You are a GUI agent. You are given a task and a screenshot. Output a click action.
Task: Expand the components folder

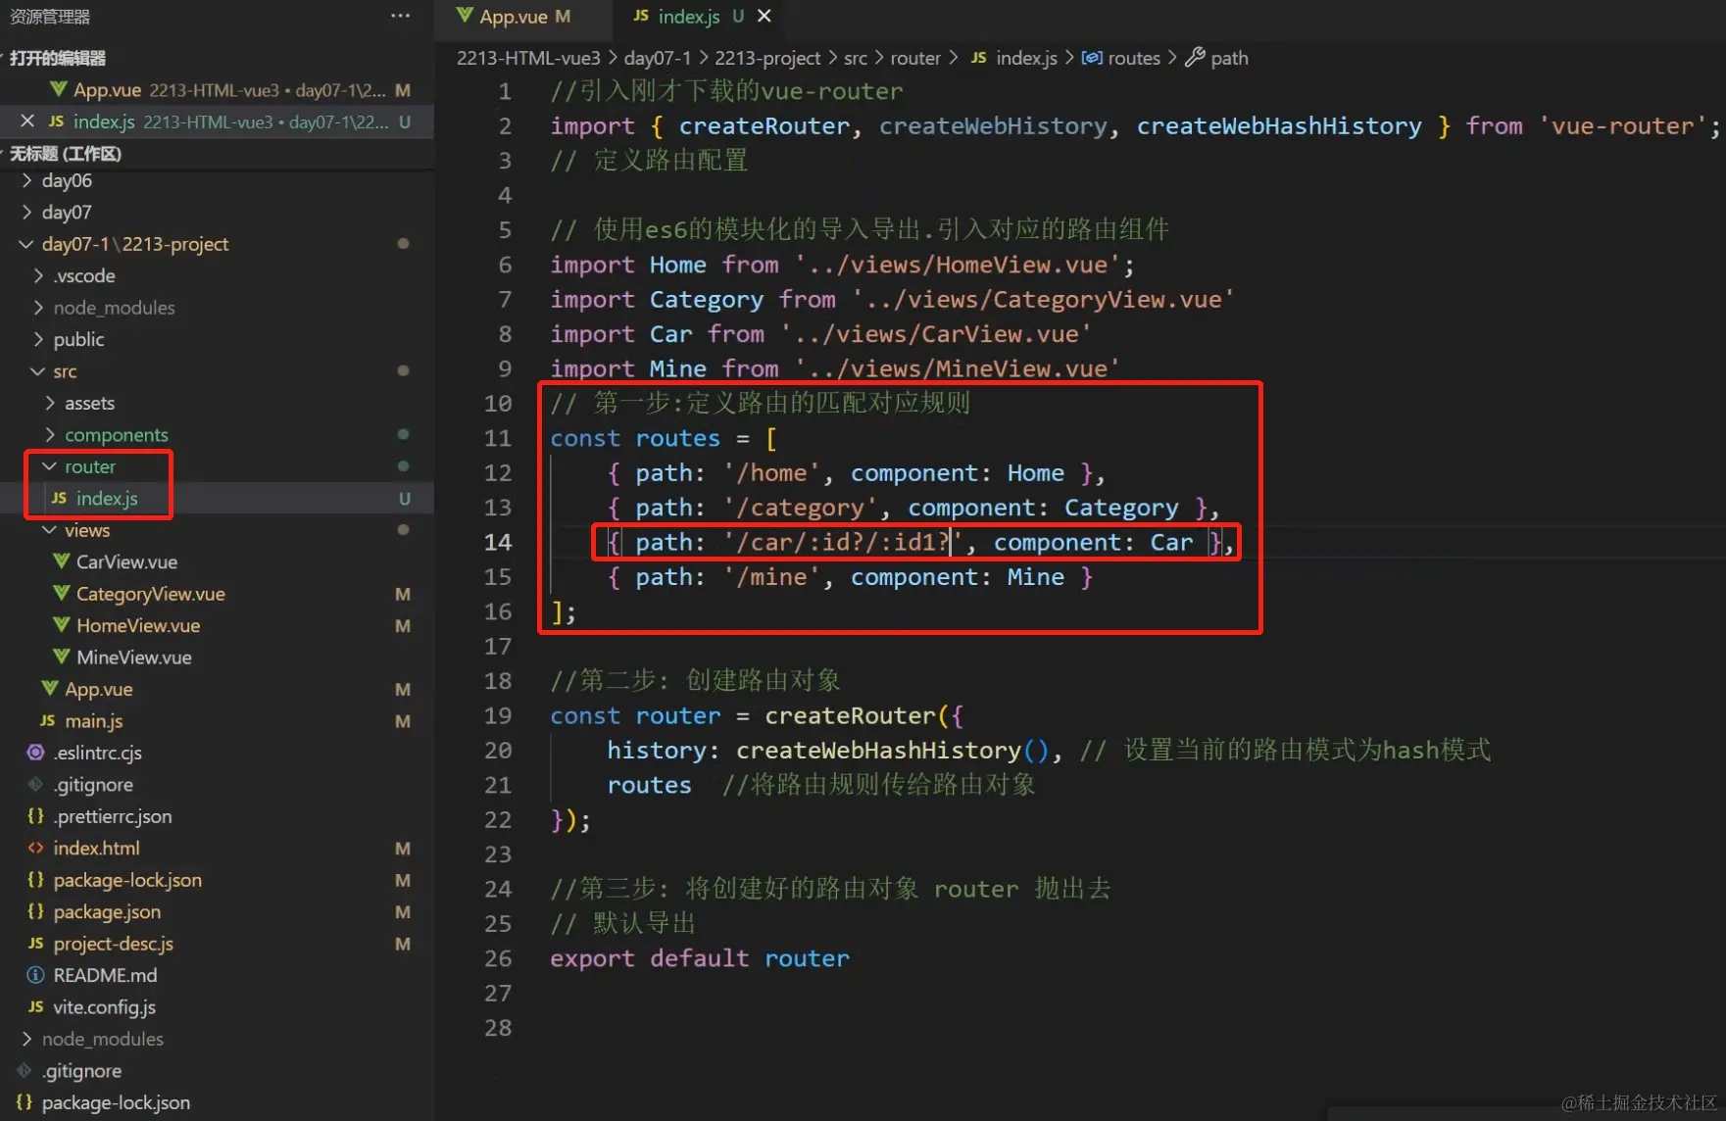50,435
